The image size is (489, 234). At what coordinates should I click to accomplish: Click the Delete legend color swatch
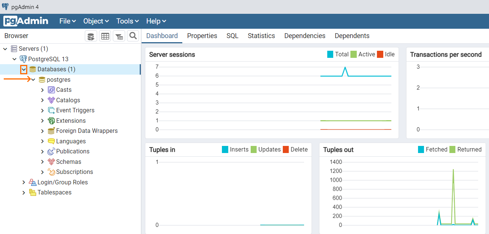(286, 150)
